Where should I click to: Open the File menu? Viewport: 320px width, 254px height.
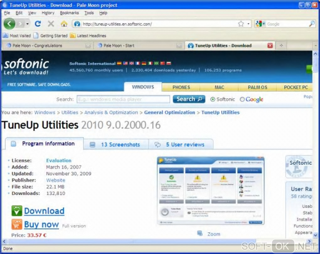tap(7, 13)
